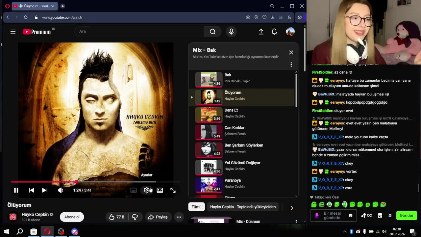Play 'Ben Şarkımı Söylerken' from the playlist
The image size is (421, 237).
pyautogui.click(x=242, y=150)
